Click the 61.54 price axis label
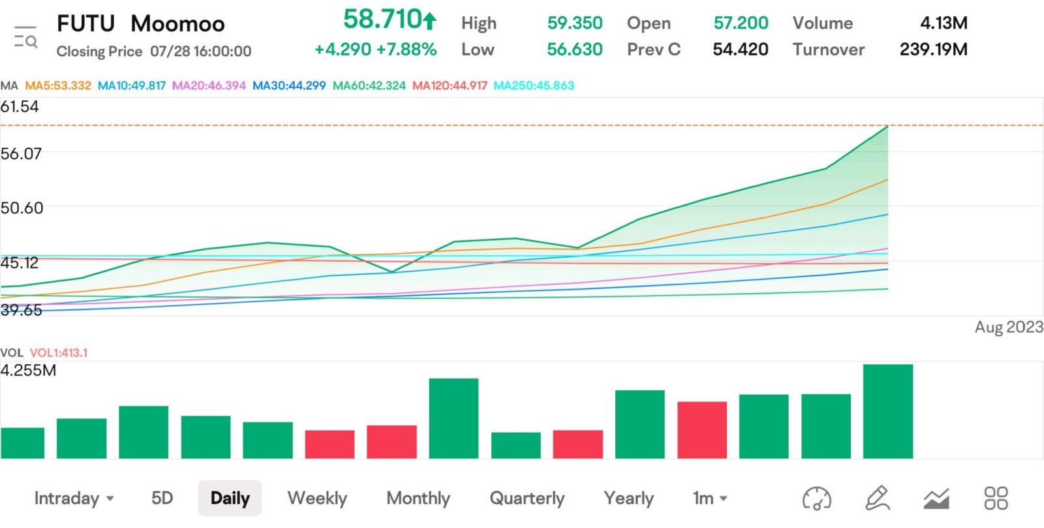 tap(20, 106)
